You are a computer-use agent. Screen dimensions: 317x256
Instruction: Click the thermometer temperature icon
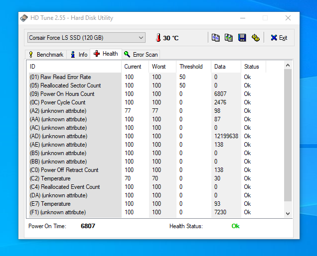pos(158,38)
